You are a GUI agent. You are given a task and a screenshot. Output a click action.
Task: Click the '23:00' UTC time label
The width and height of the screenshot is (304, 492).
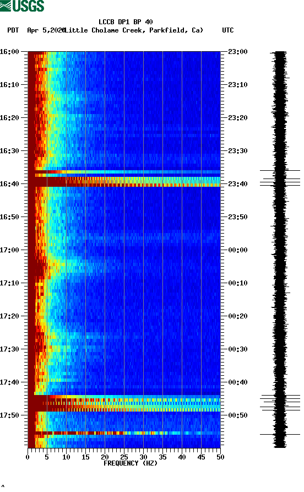tap(238, 51)
